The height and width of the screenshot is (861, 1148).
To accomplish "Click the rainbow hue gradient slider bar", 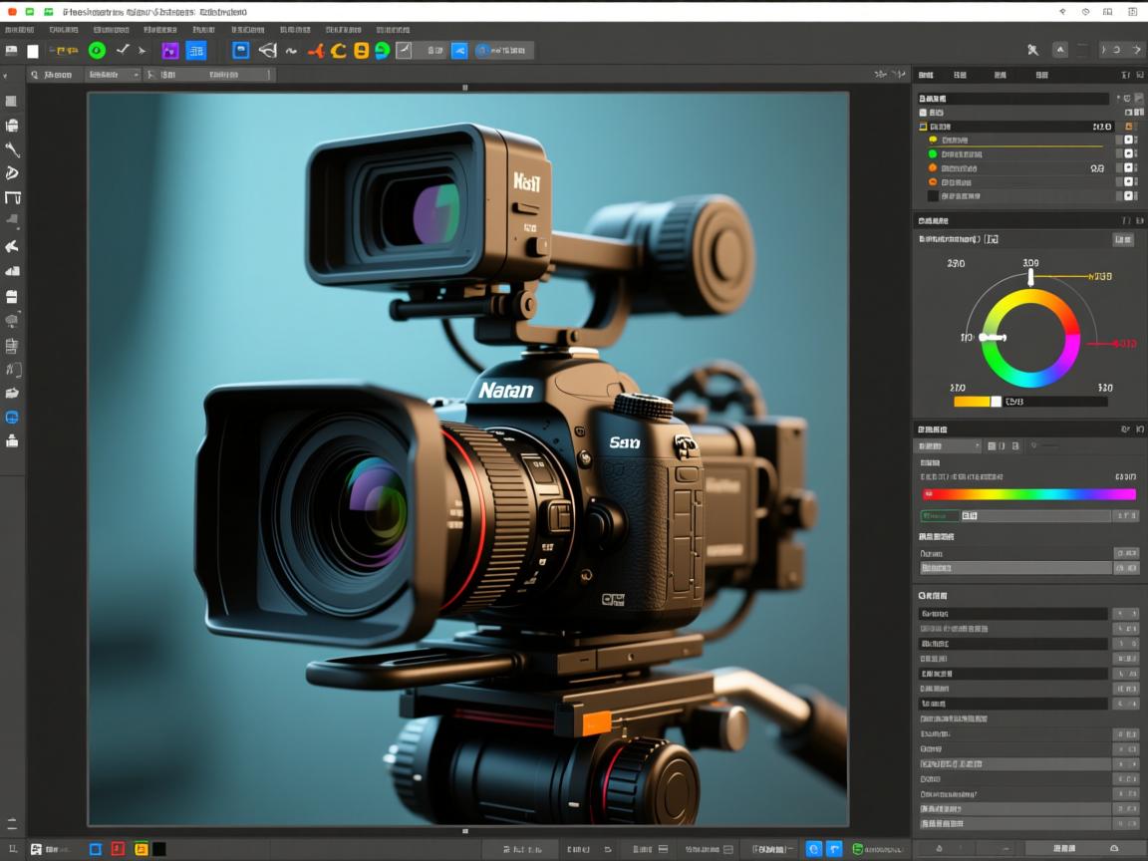I will tap(1028, 494).
